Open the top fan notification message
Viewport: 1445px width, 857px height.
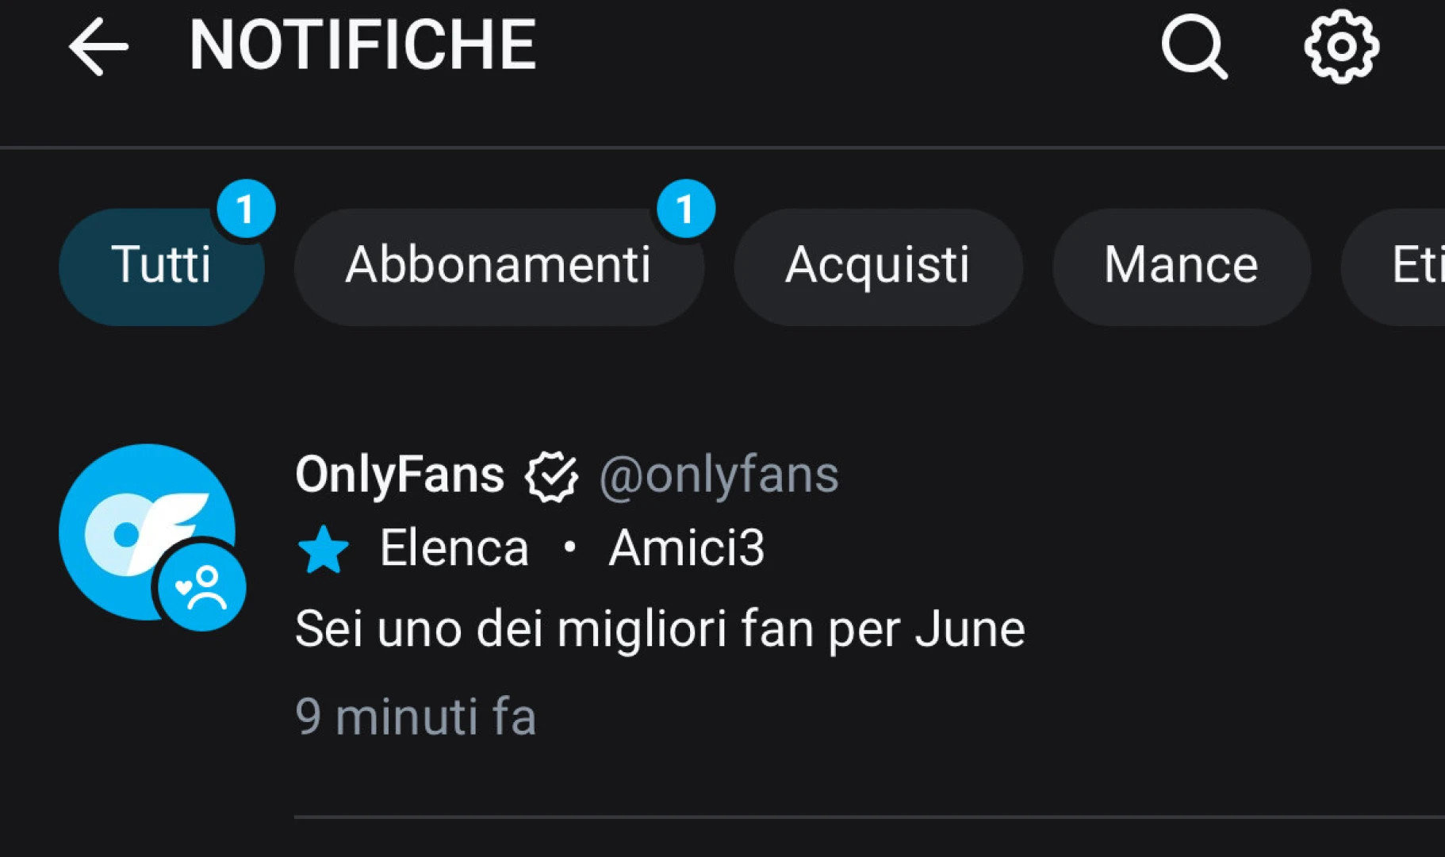(x=660, y=628)
